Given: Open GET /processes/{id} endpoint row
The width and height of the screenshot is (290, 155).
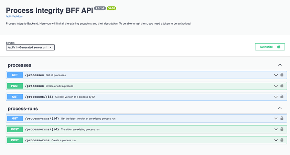Looking at the screenshot, I should tap(146, 97).
